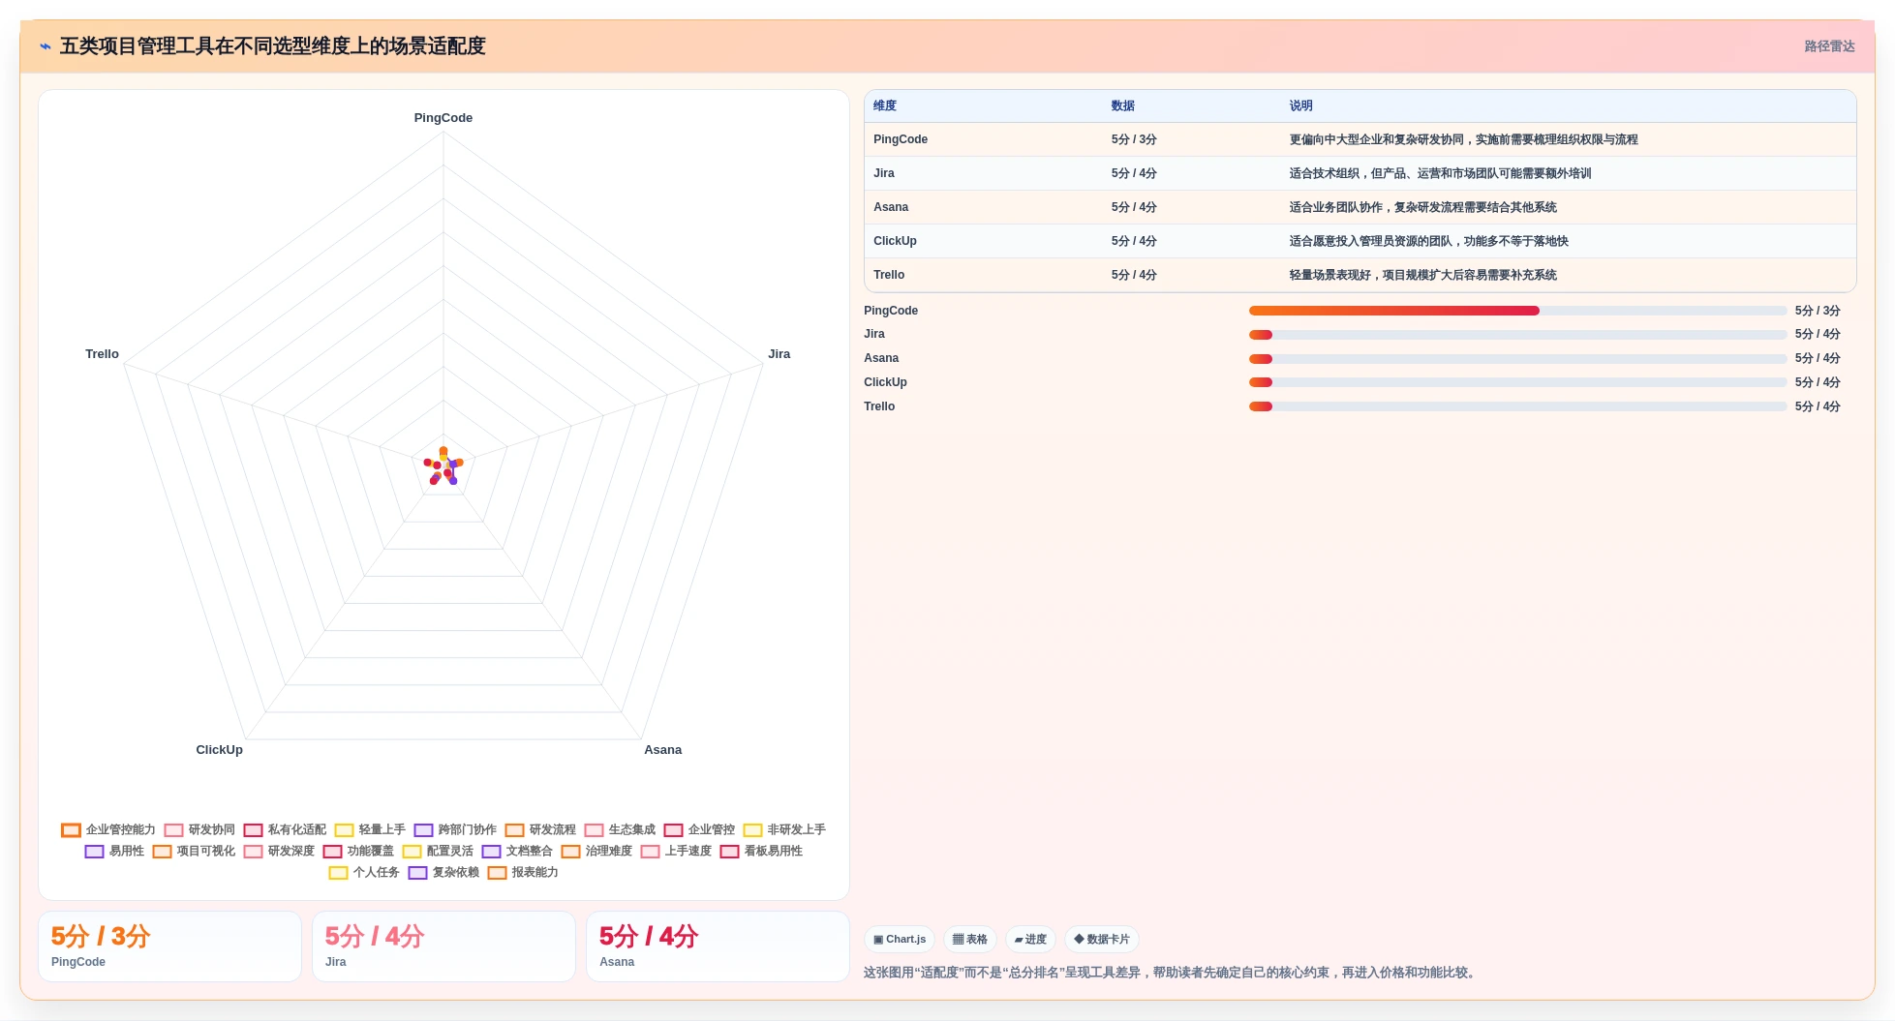Click Jira description starting with 适合技术组织
1895x1021 pixels.
point(1441,173)
